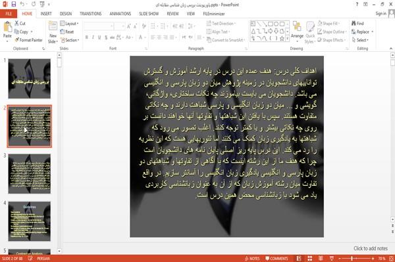Select slide 1 thumbnail
This screenshot has height=262, width=395.
click(x=30, y=79)
